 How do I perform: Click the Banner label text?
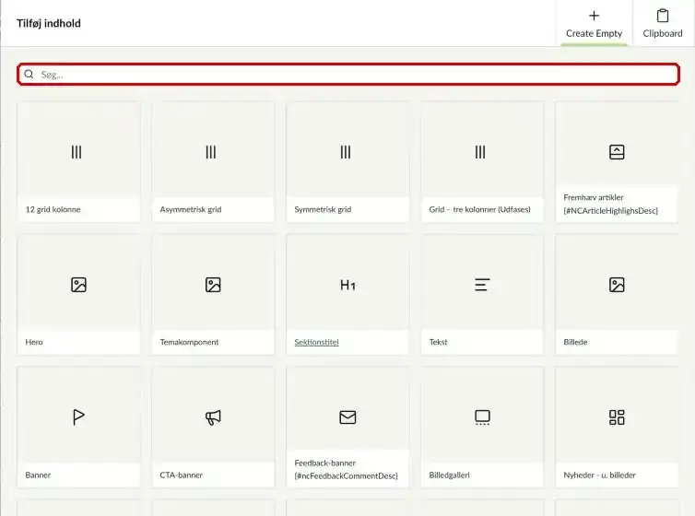coord(38,475)
